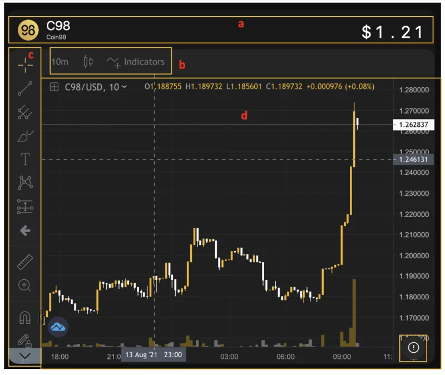Screen dimensions: 445x375
Task: Click the 03:00 time axis label
Action: 229,357
